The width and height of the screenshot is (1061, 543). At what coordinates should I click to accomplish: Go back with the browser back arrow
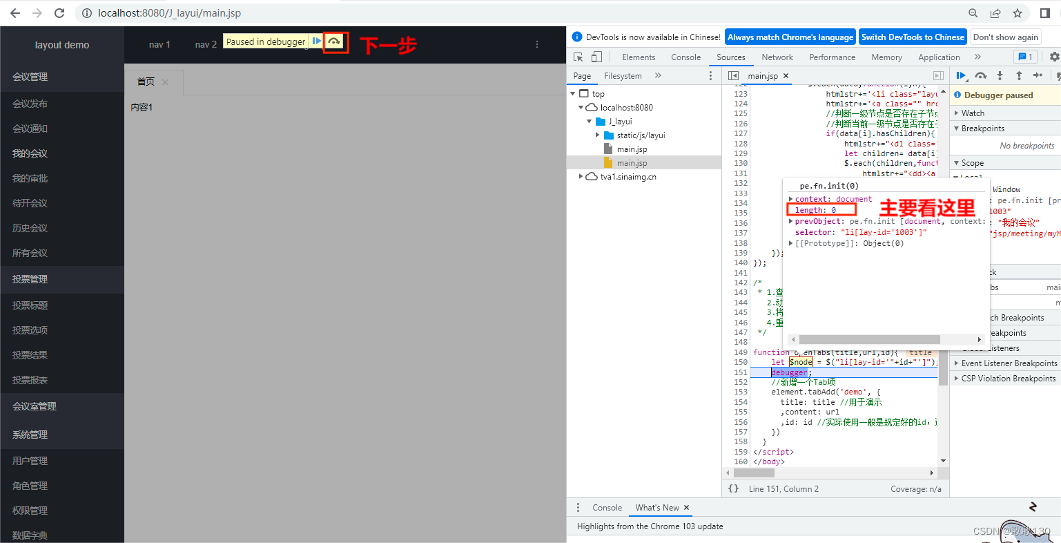tap(15, 13)
